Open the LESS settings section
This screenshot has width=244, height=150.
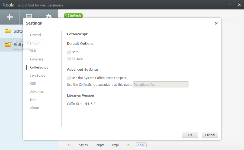point(34,43)
